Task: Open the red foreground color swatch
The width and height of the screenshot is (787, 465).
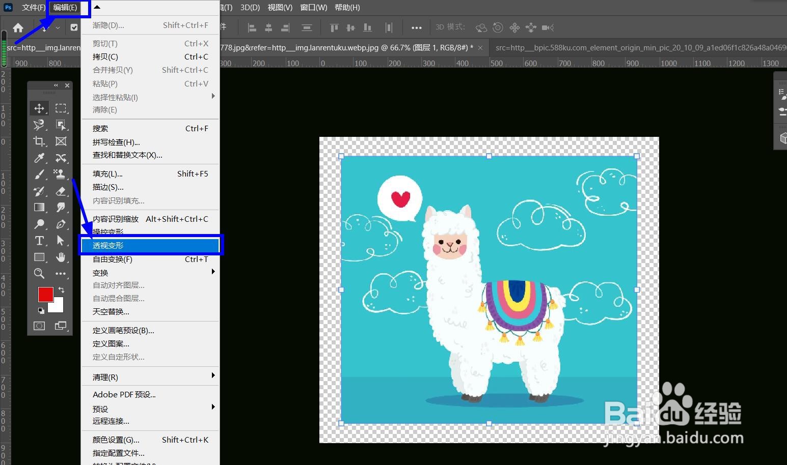Action: [46, 294]
